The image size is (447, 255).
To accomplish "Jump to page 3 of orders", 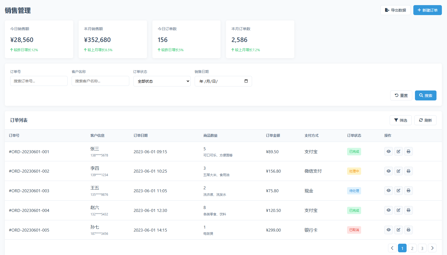I will (422, 248).
